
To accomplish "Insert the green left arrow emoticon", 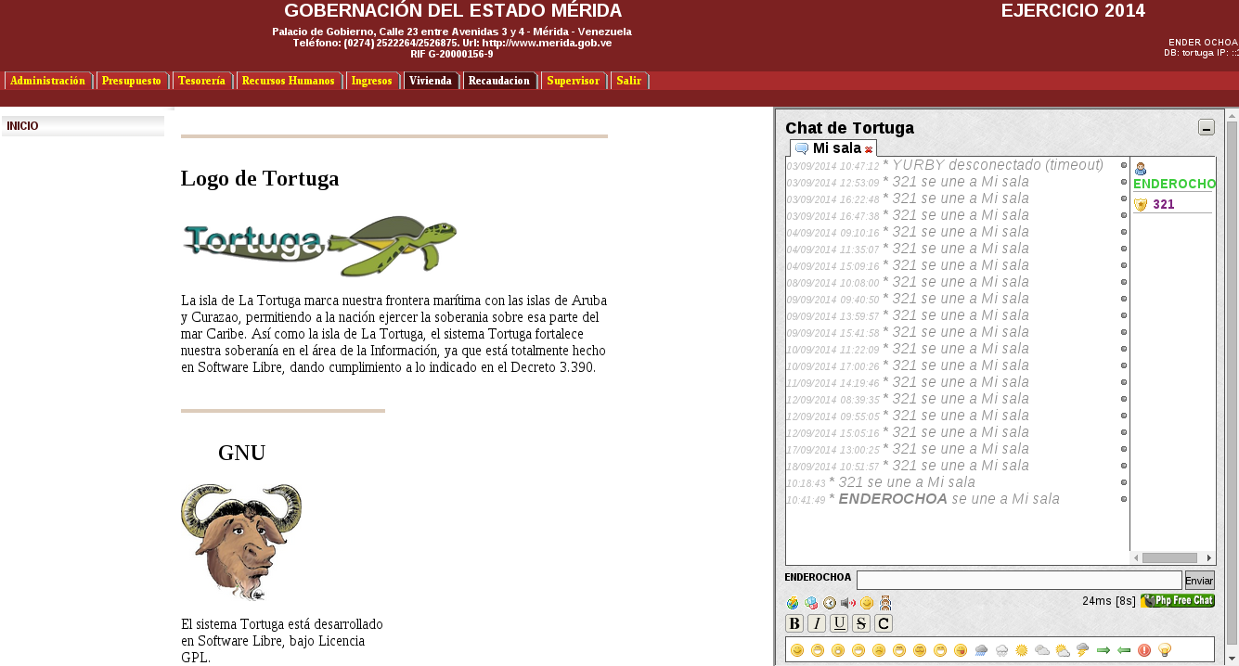I will pos(1124,650).
